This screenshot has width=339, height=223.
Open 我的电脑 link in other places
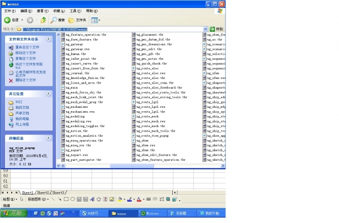coord(22,119)
